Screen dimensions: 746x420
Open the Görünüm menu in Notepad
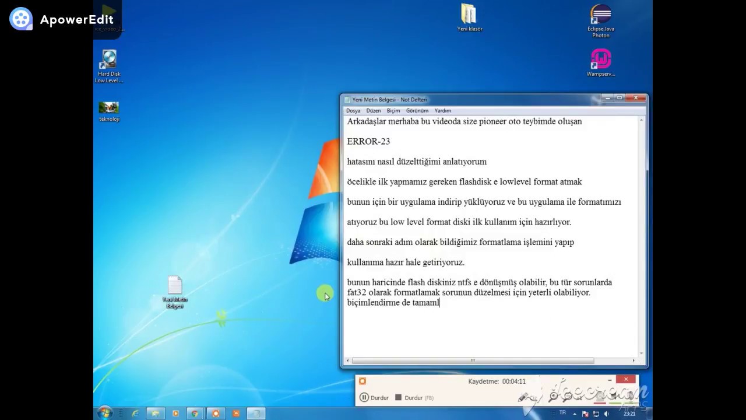(x=417, y=110)
